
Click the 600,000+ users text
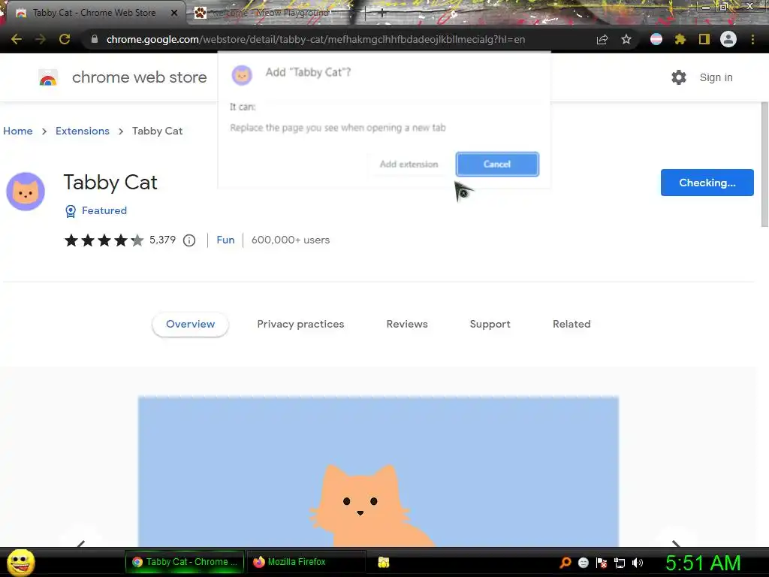(291, 240)
